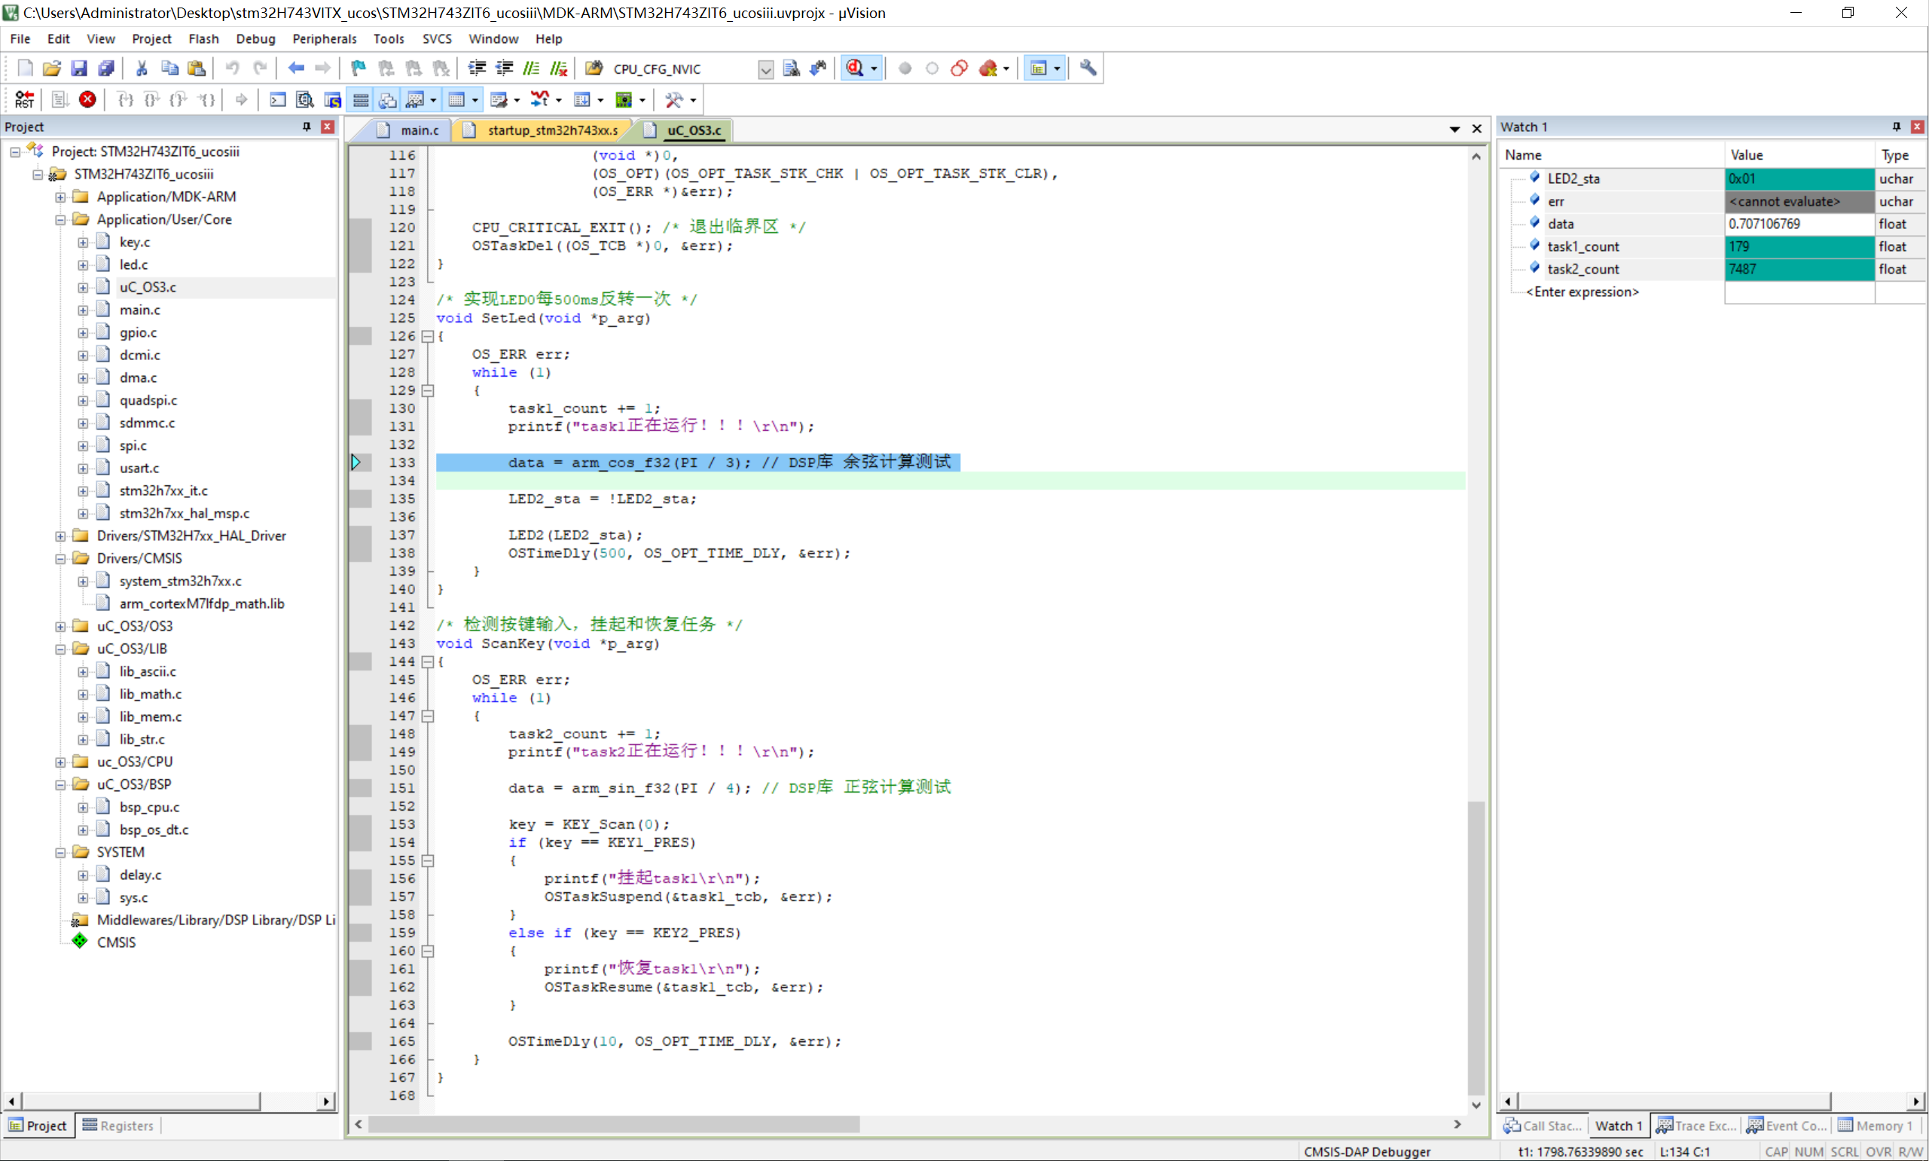This screenshot has width=1929, height=1161.
Task: Toggle the Watch windows button
Action: [x=415, y=99]
